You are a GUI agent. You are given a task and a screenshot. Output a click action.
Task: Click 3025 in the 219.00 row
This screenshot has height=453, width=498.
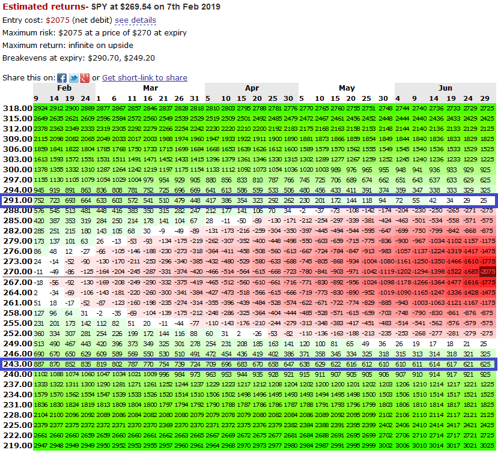pyautogui.click(x=487, y=446)
